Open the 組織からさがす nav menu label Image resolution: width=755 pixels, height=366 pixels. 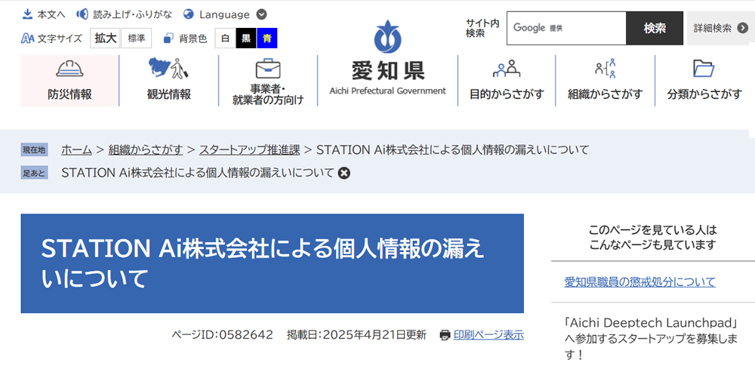click(x=606, y=94)
